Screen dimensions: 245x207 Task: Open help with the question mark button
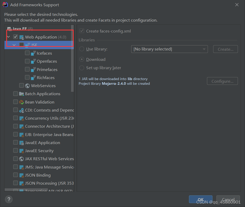coord(9,199)
